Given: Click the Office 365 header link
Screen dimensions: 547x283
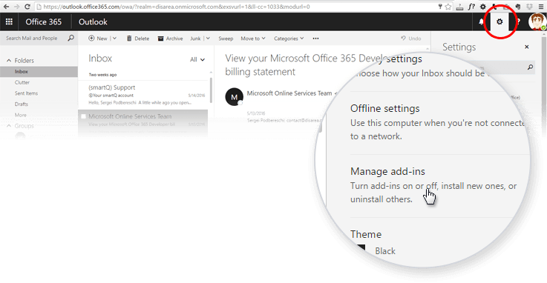Looking at the screenshot, I should point(43,22).
